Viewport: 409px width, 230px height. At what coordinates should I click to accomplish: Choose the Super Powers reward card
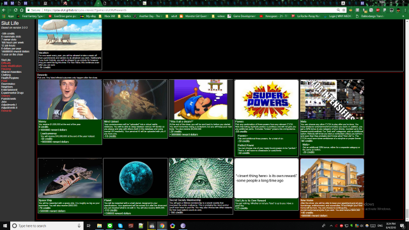click(x=266, y=118)
